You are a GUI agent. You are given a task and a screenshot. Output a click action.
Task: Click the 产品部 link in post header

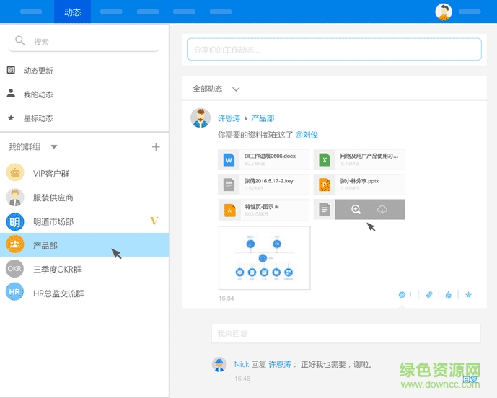point(263,118)
